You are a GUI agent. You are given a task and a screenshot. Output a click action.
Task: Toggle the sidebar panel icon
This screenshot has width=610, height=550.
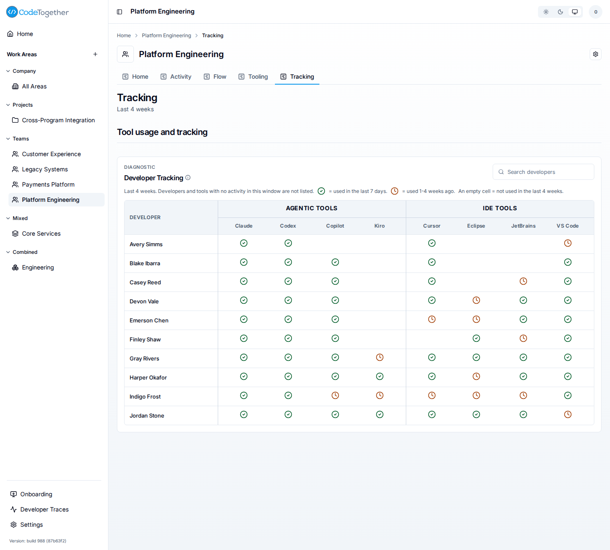coord(119,12)
